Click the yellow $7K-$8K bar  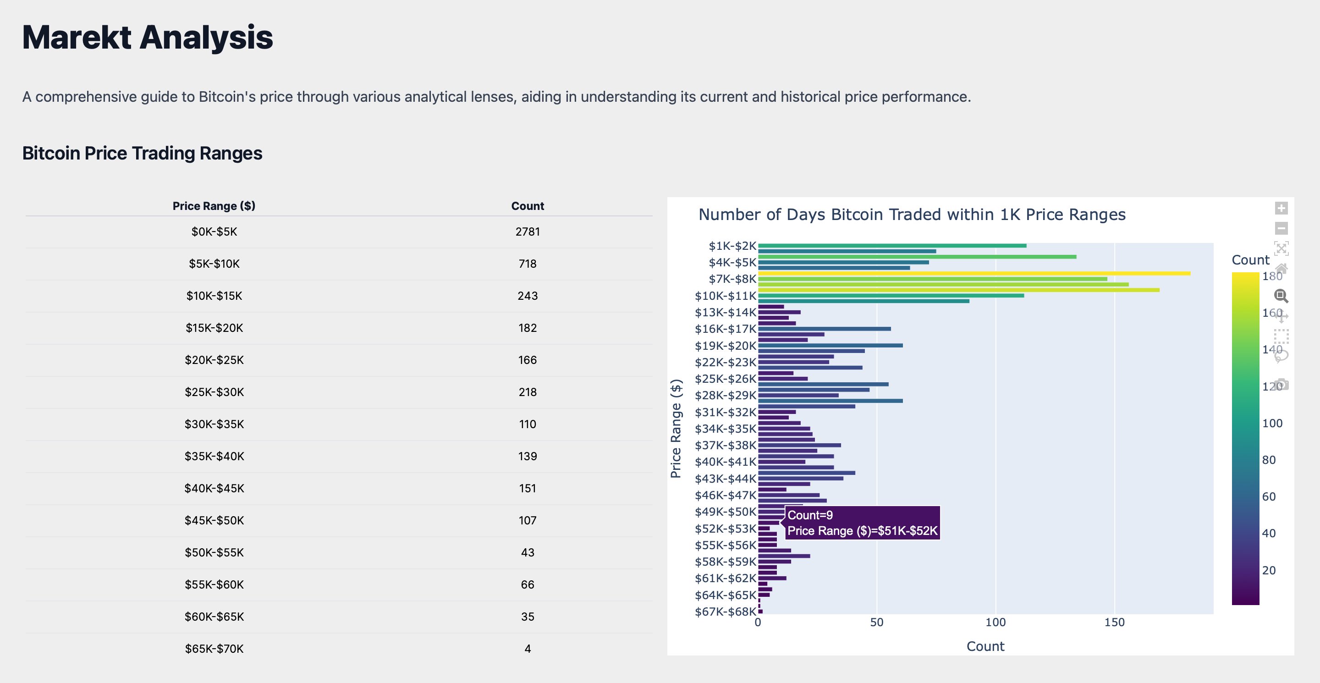(x=973, y=274)
